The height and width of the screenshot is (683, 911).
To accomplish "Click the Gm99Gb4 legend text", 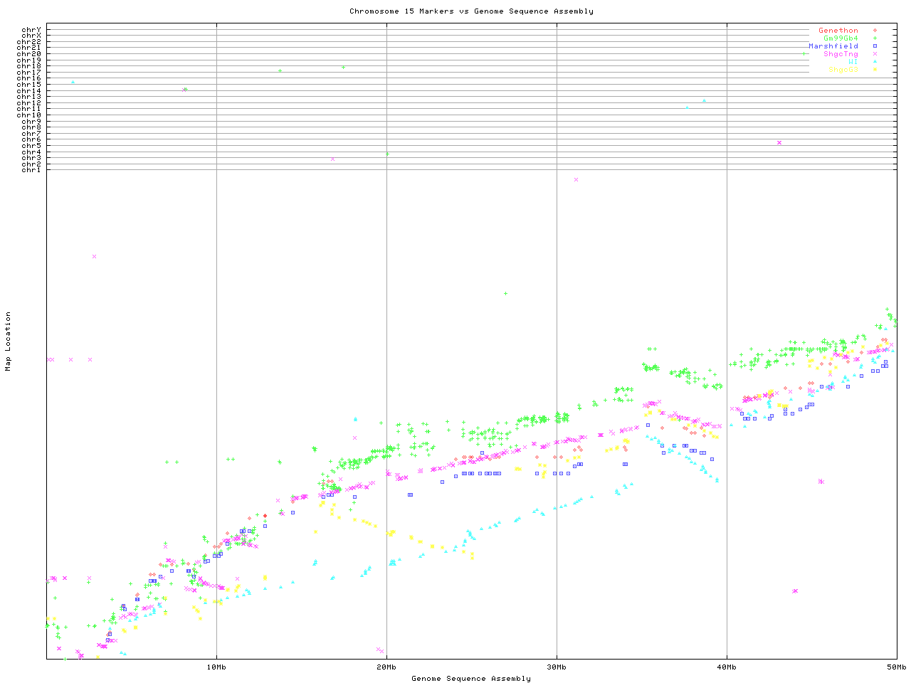I will click(x=841, y=38).
